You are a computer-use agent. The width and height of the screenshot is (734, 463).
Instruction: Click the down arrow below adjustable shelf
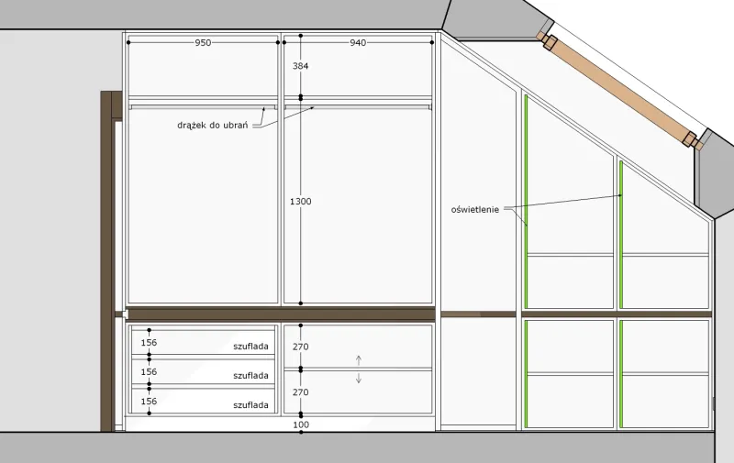(x=359, y=378)
